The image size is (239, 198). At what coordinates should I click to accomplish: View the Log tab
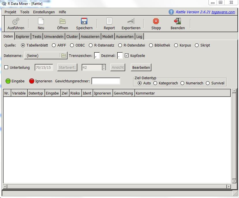click(x=139, y=36)
